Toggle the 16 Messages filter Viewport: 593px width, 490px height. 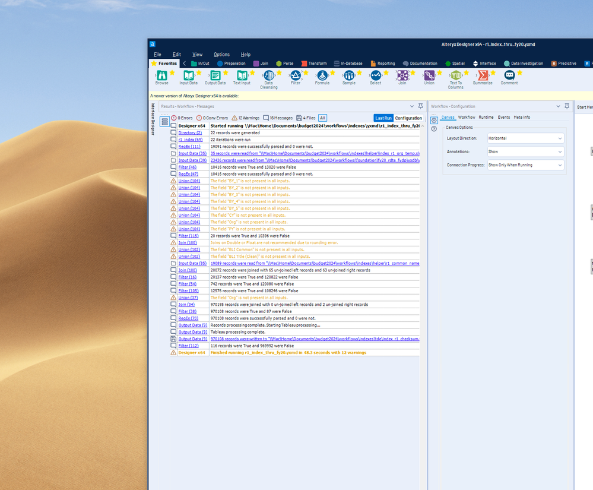coord(278,118)
